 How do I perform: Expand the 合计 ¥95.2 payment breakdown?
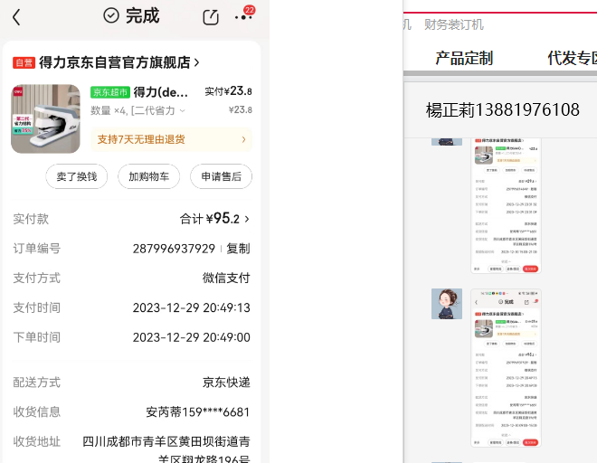pyautogui.click(x=214, y=219)
